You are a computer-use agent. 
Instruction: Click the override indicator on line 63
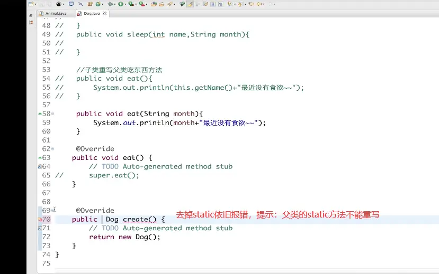(x=40, y=157)
